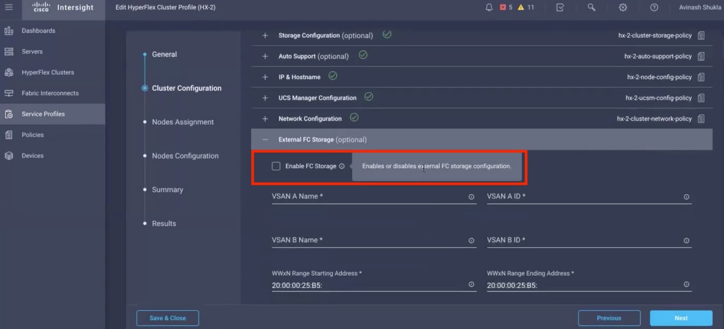Click the VSAN A ID info icon
This screenshot has height=329, width=724.
687,197
